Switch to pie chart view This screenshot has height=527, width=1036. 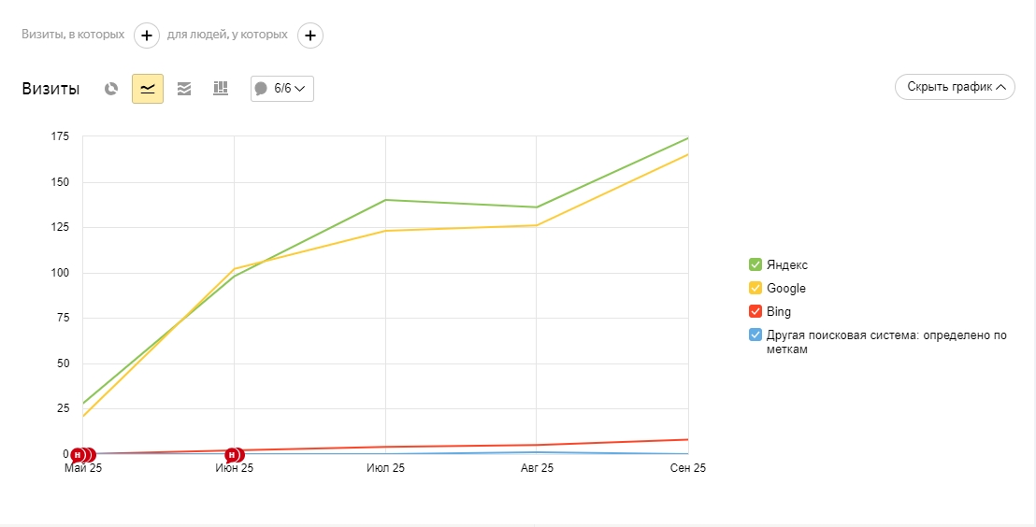click(x=111, y=89)
